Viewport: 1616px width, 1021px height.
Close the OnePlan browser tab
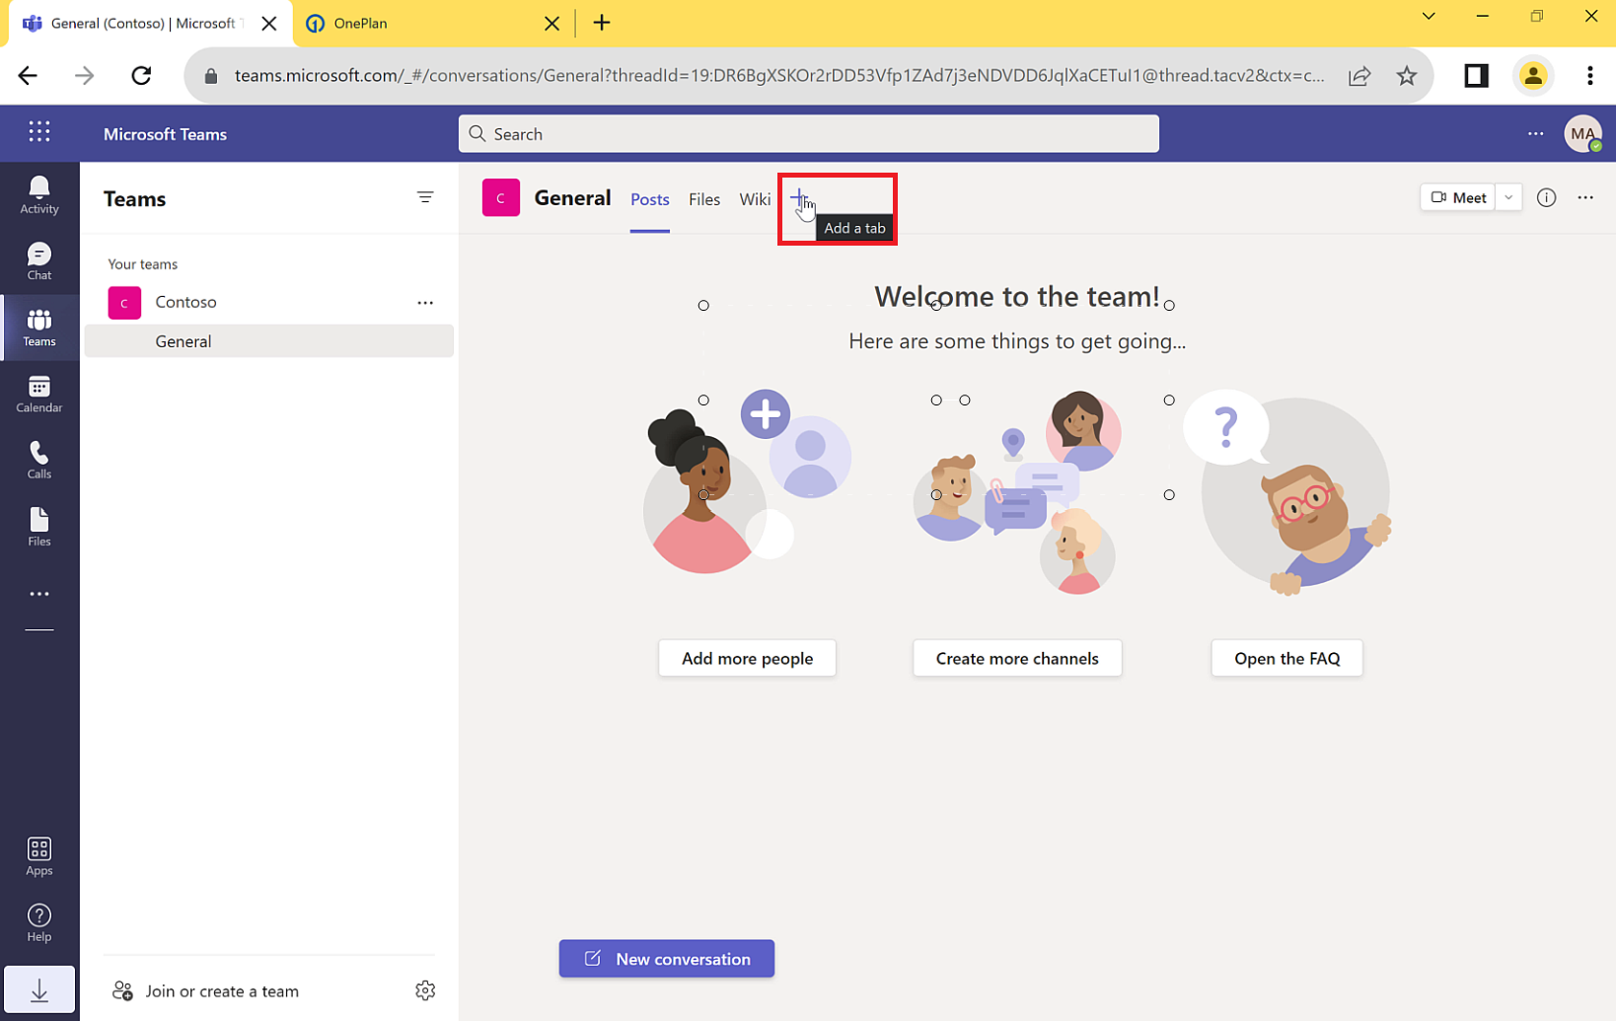[x=552, y=24]
